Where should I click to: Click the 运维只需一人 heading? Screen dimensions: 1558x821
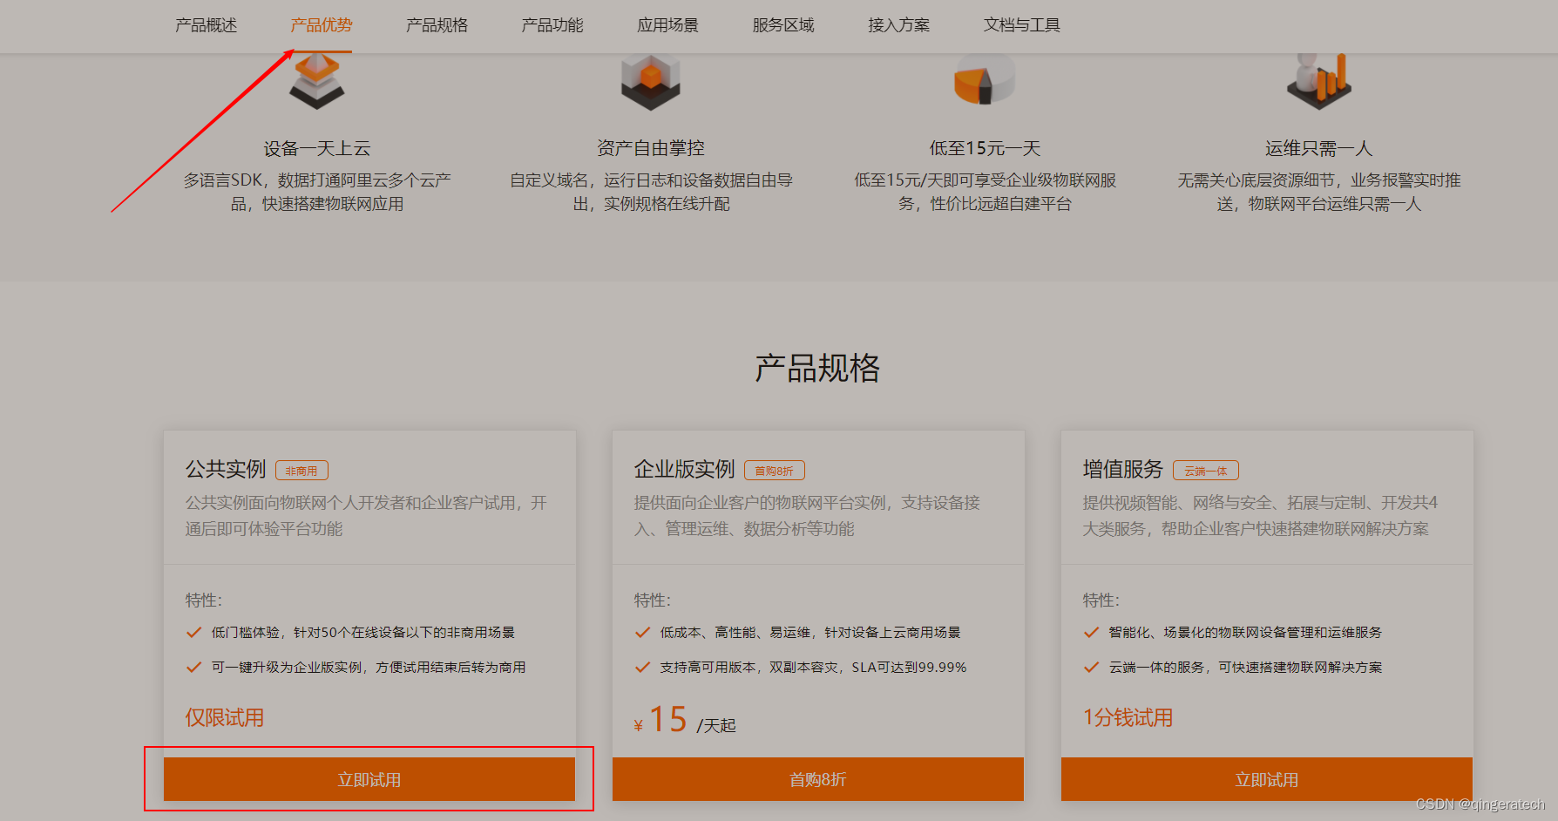pos(1318,149)
